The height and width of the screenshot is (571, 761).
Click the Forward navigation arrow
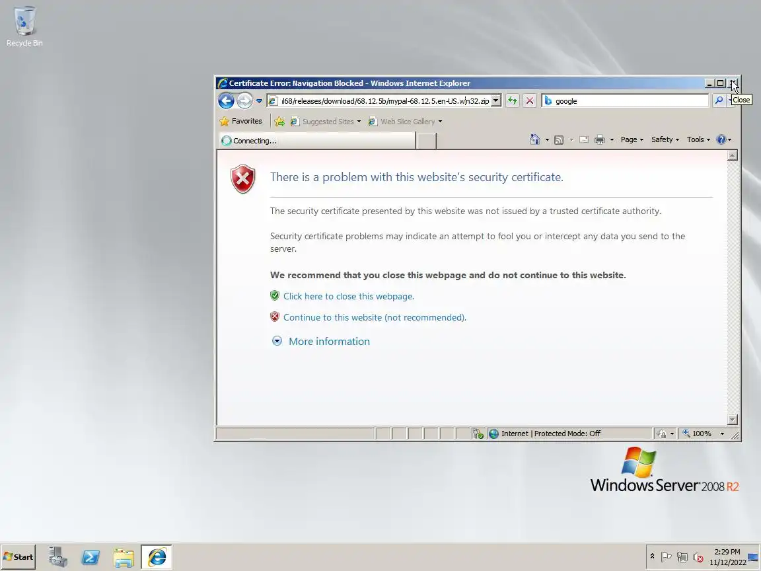pos(244,101)
